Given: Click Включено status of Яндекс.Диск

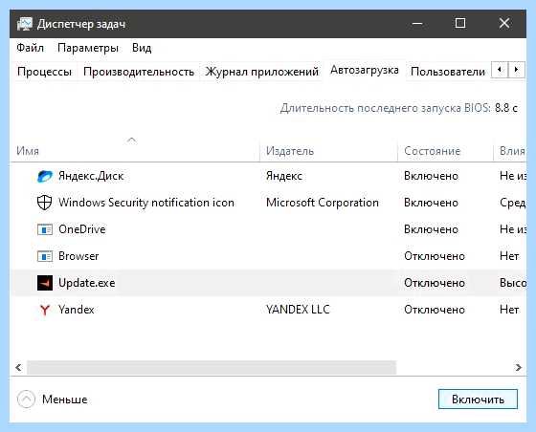Looking at the screenshot, I should [x=431, y=176].
